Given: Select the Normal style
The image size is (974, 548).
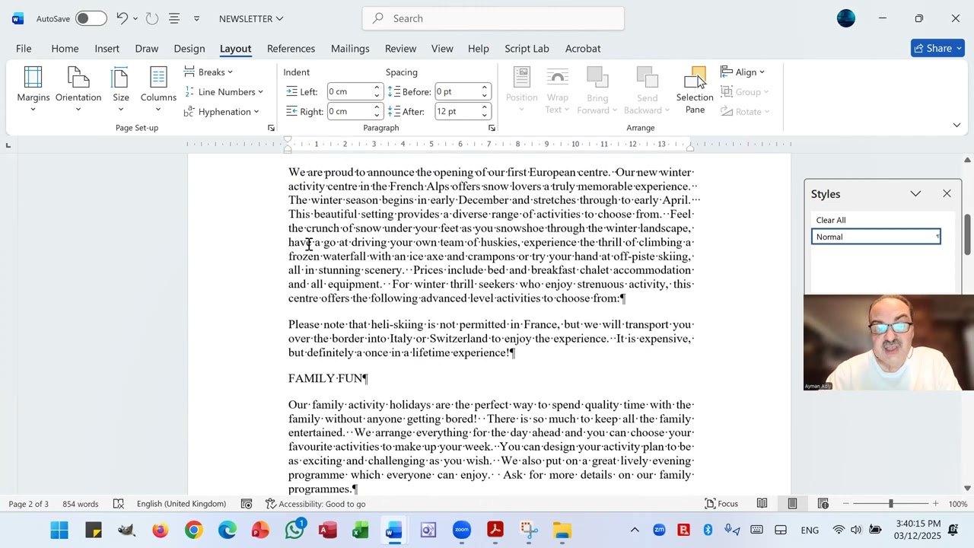Looking at the screenshot, I should click(876, 237).
